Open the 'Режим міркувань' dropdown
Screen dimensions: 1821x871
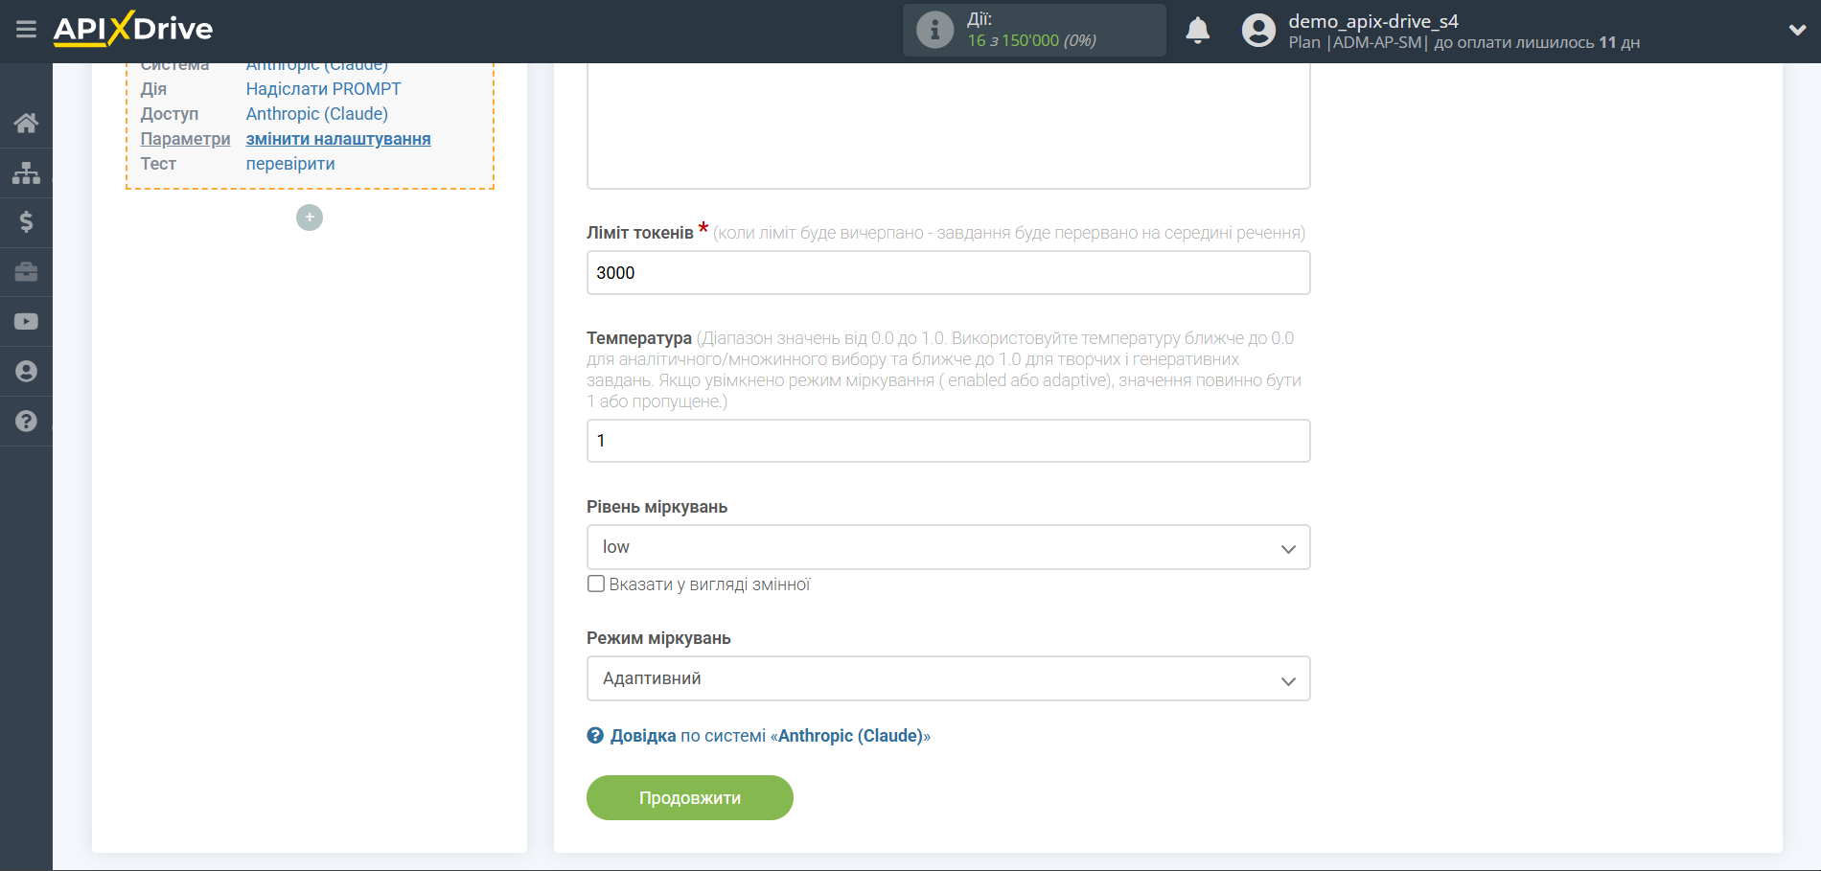click(x=948, y=678)
